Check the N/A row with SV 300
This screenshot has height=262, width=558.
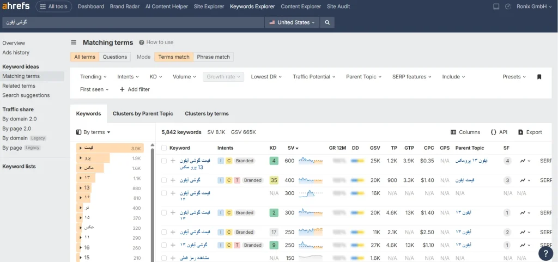164,193
